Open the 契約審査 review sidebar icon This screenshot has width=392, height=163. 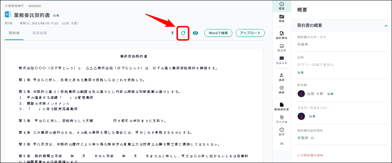tap(282, 35)
